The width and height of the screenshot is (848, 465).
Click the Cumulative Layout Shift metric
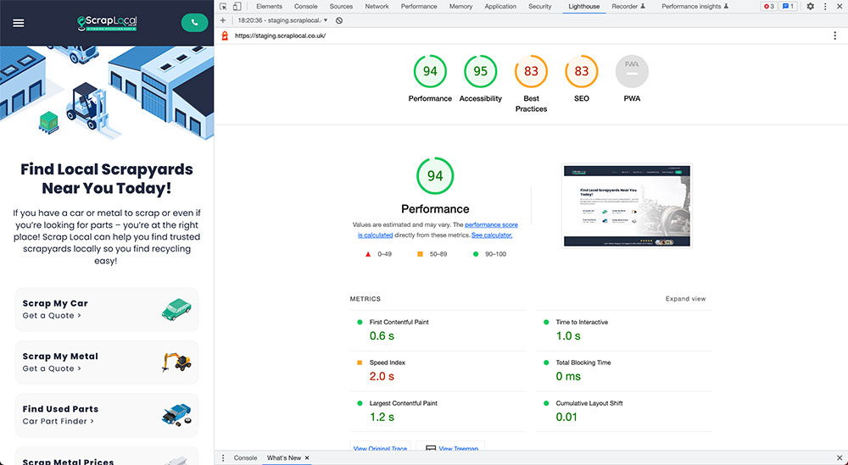click(624, 411)
